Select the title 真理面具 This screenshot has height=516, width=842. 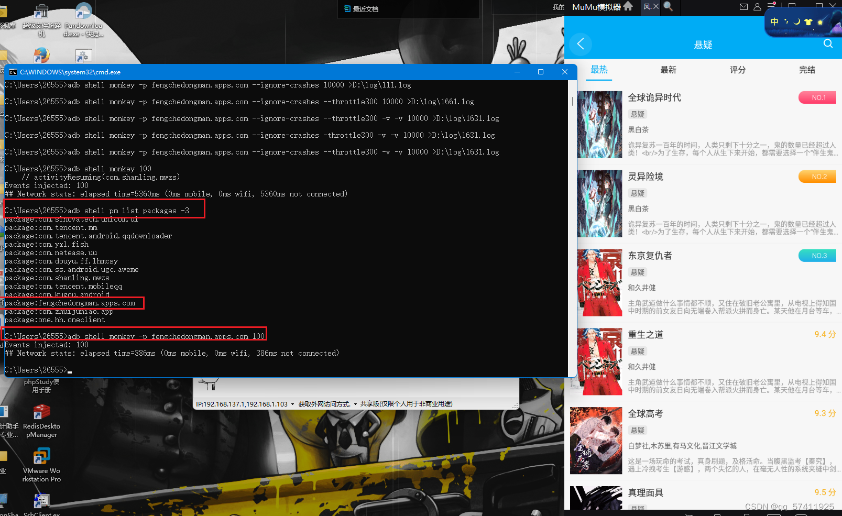[x=646, y=492]
